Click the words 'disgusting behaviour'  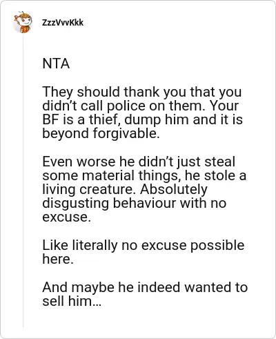click(109, 203)
